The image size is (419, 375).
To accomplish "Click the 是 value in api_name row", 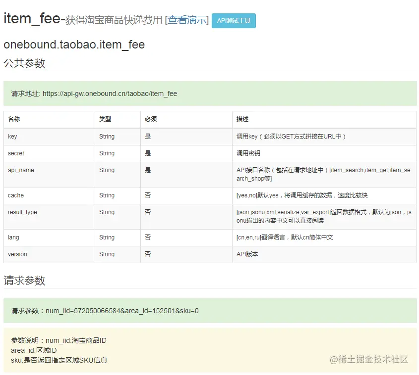I will pos(148,170).
